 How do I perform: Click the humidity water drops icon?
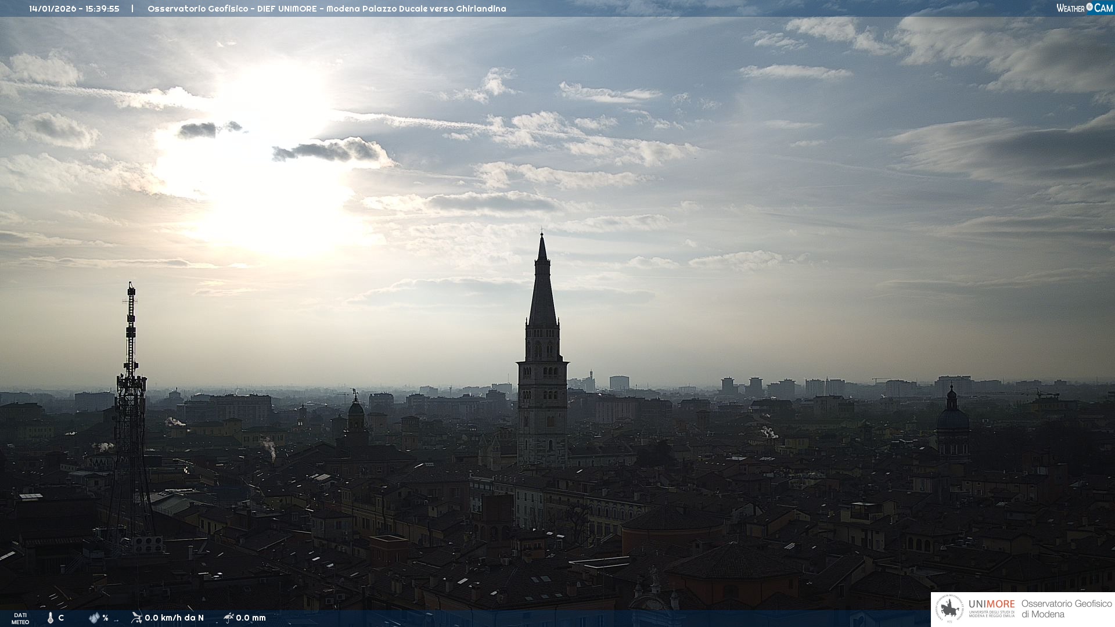[94, 618]
